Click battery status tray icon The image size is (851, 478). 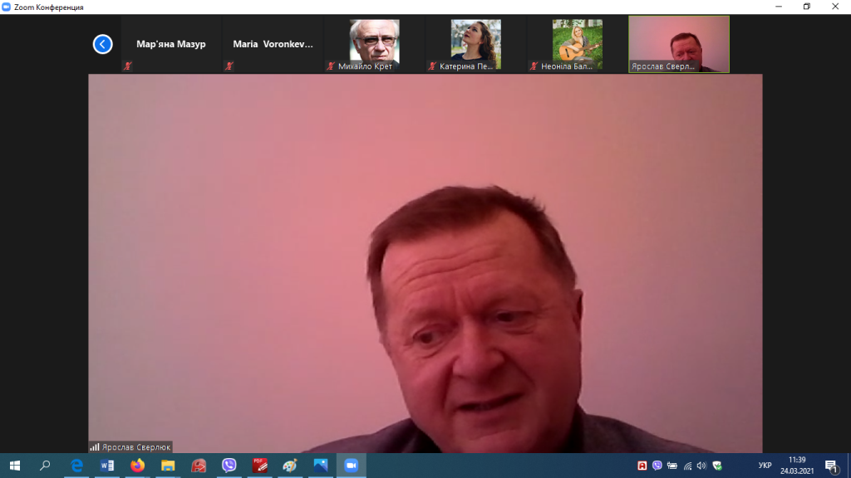(x=671, y=466)
